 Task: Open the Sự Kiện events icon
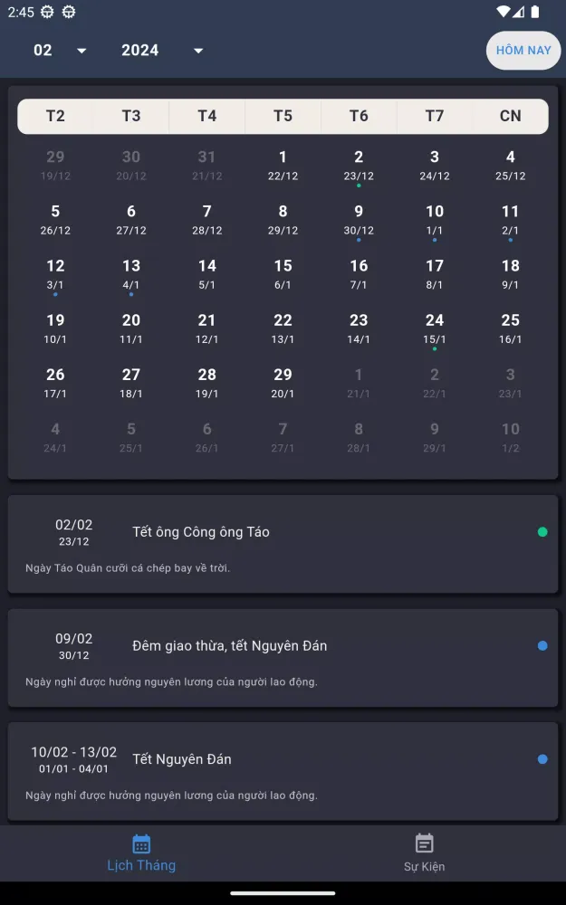pyautogui.click(x=424, y=843)
